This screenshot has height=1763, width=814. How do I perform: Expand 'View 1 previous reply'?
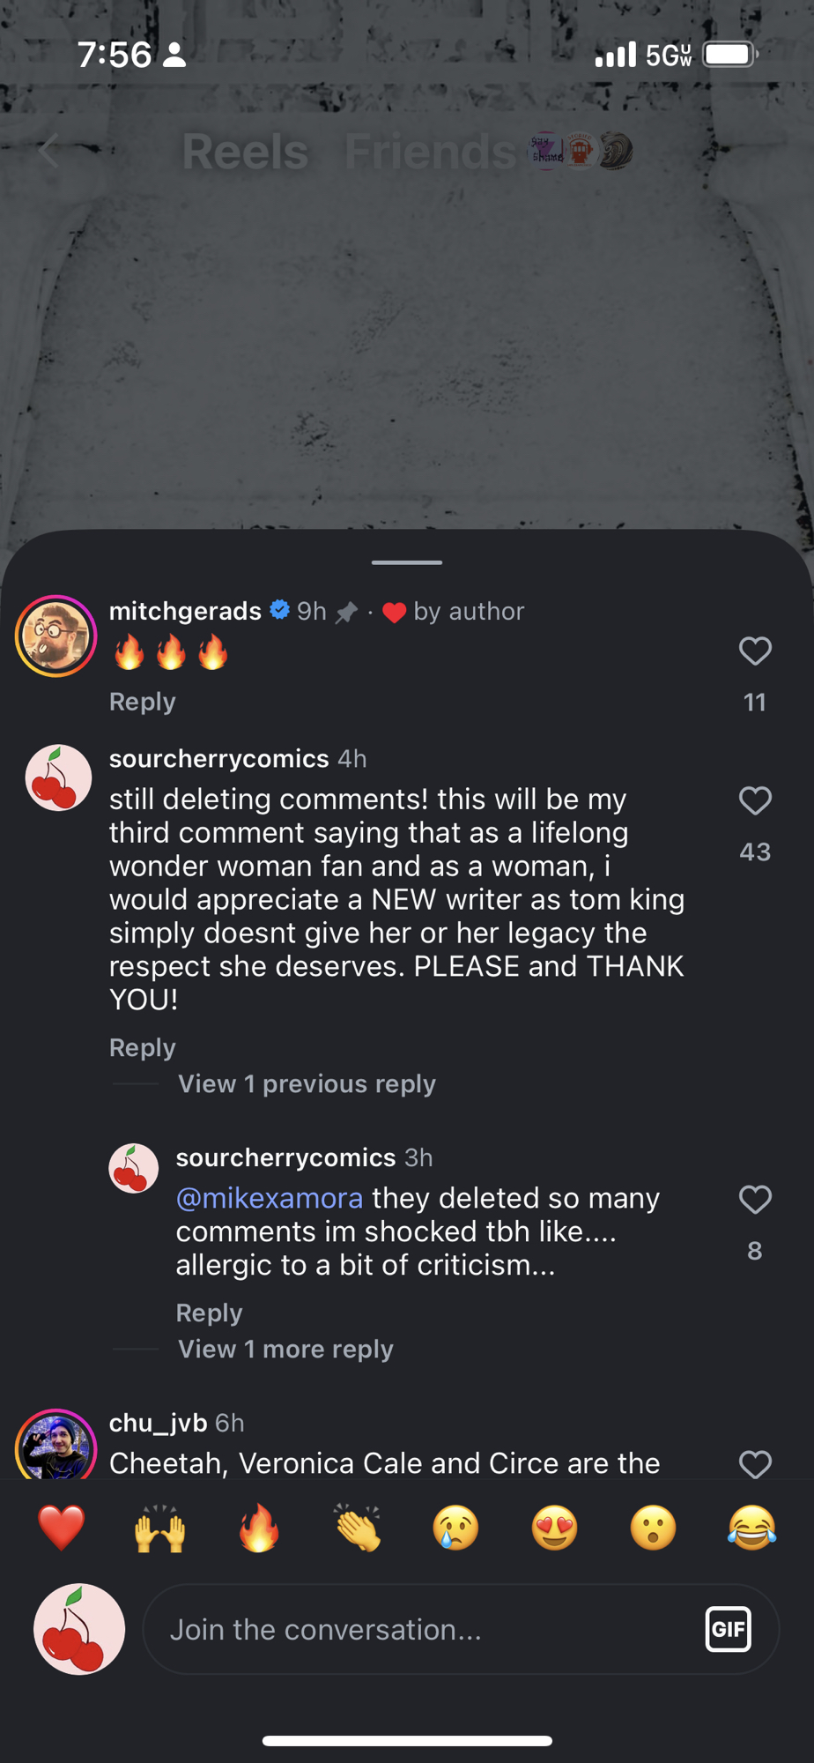[307, 1084]
